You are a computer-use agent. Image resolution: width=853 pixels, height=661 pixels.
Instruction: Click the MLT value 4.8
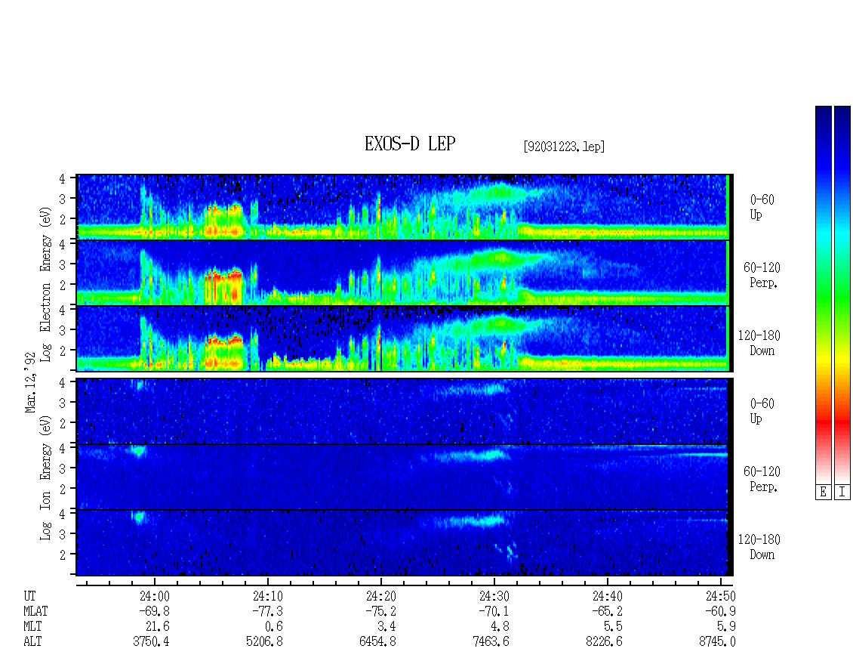click(500, 627)
